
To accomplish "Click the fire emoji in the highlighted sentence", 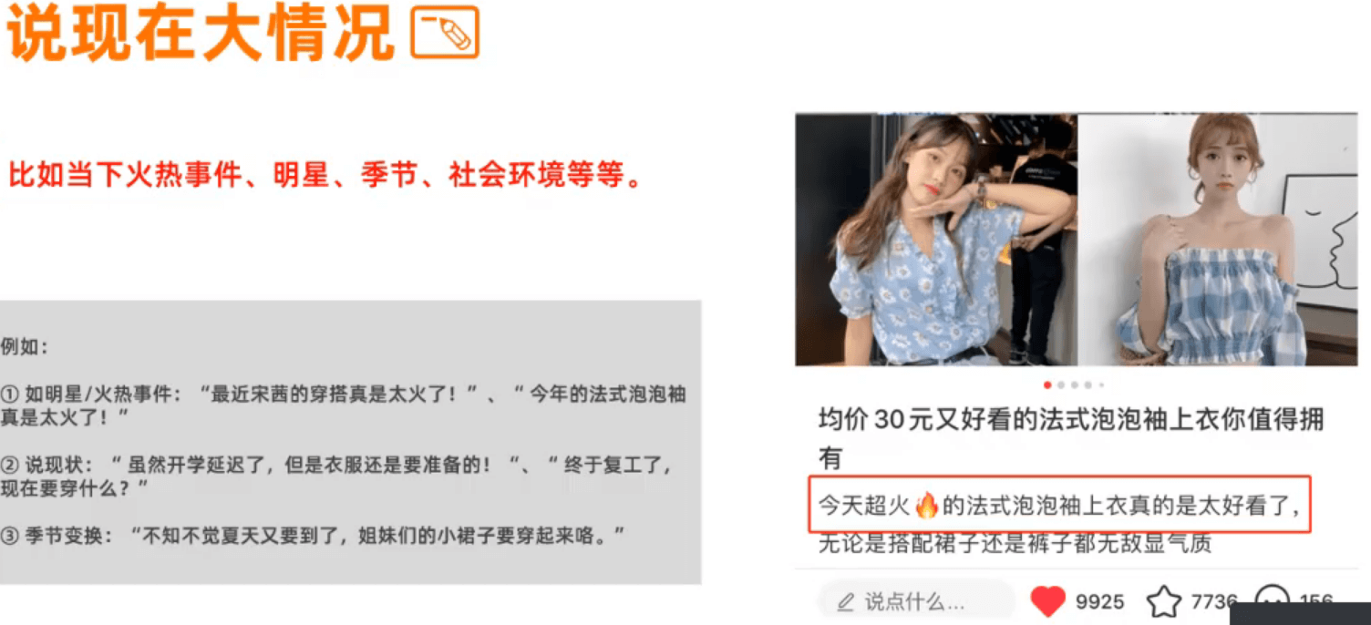I will (x=926, y=505).
